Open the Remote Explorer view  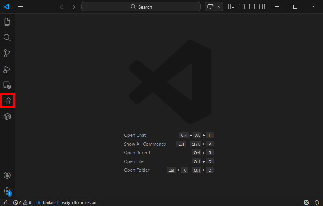(x=7, y=85)
